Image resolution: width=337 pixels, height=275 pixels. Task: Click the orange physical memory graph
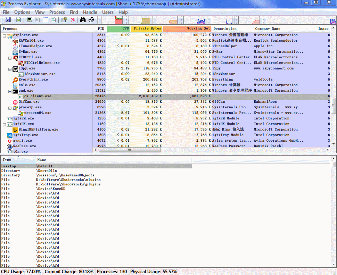pyautogui.click(x=167, y=20)
